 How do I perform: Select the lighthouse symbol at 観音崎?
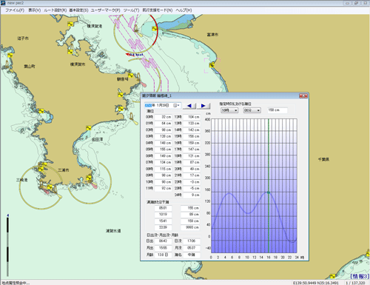pyautogui.click(x=138, y=77)
